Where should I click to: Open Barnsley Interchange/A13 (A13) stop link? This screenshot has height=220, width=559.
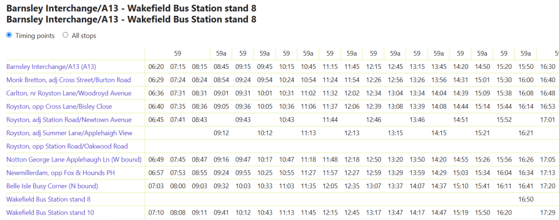(x=51, y=67)
